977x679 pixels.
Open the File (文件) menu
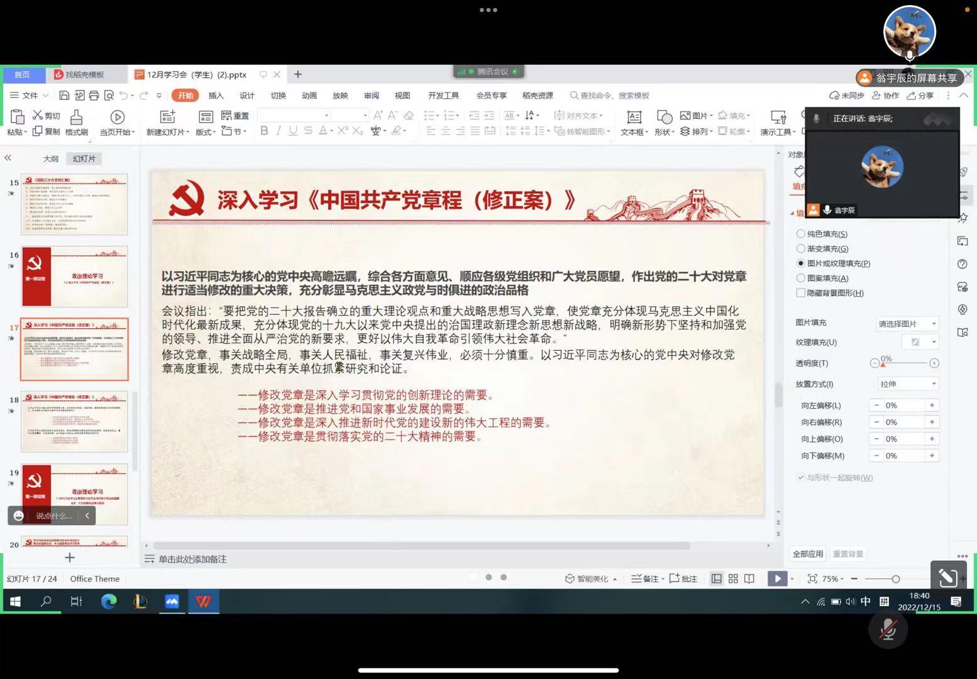30,96
